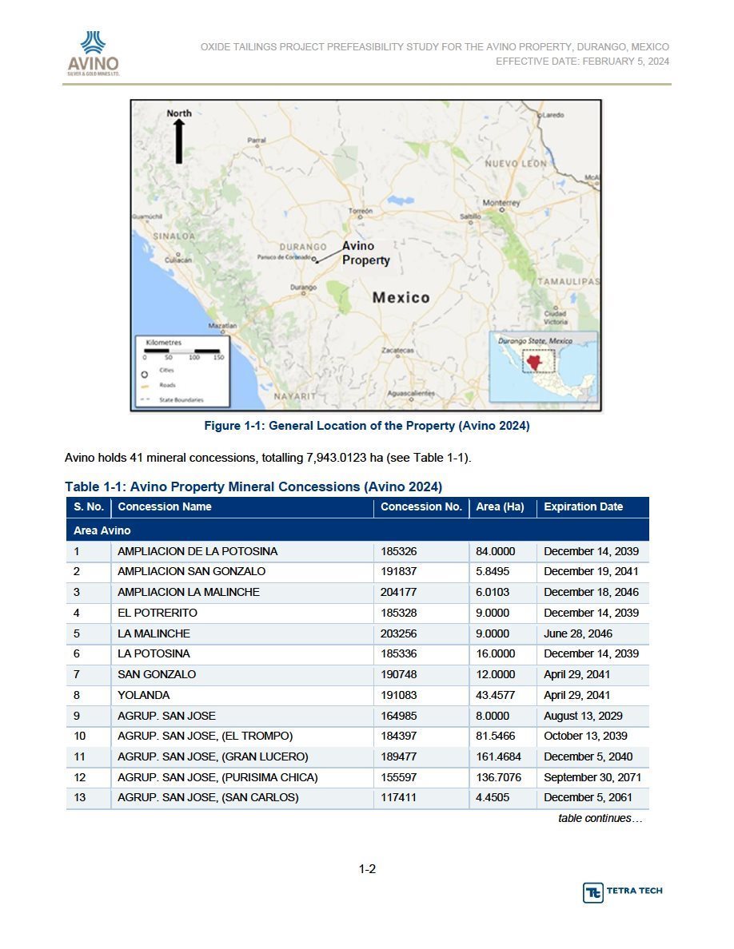
Task: Click the "Area Avino" section row
Action: click(x=357, y=530)
